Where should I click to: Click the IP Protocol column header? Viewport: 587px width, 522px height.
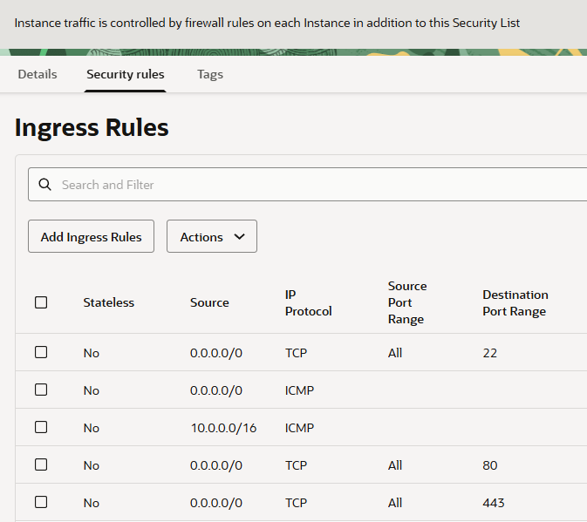coord(308,302)
